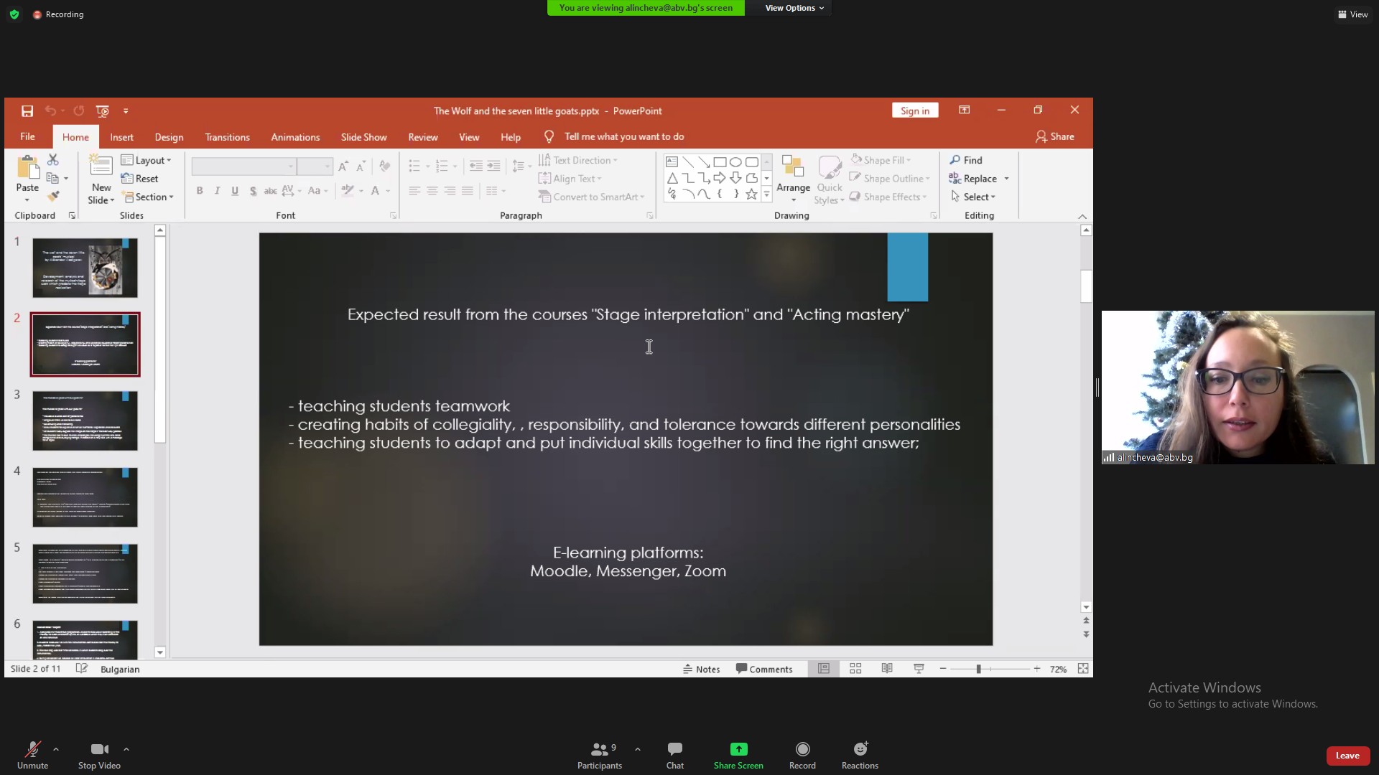Click the Comments button in status bar
Image resolution: width=1379 pixels, height=775 pixels.
764,669
